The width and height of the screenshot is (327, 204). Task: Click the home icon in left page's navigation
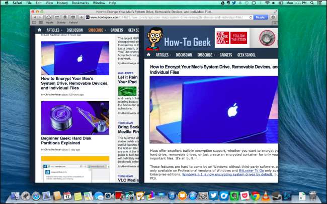pos(39,30)
